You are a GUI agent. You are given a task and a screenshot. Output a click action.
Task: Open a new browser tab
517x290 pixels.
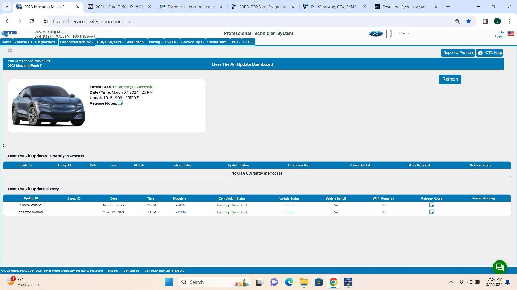pos(448,7)
